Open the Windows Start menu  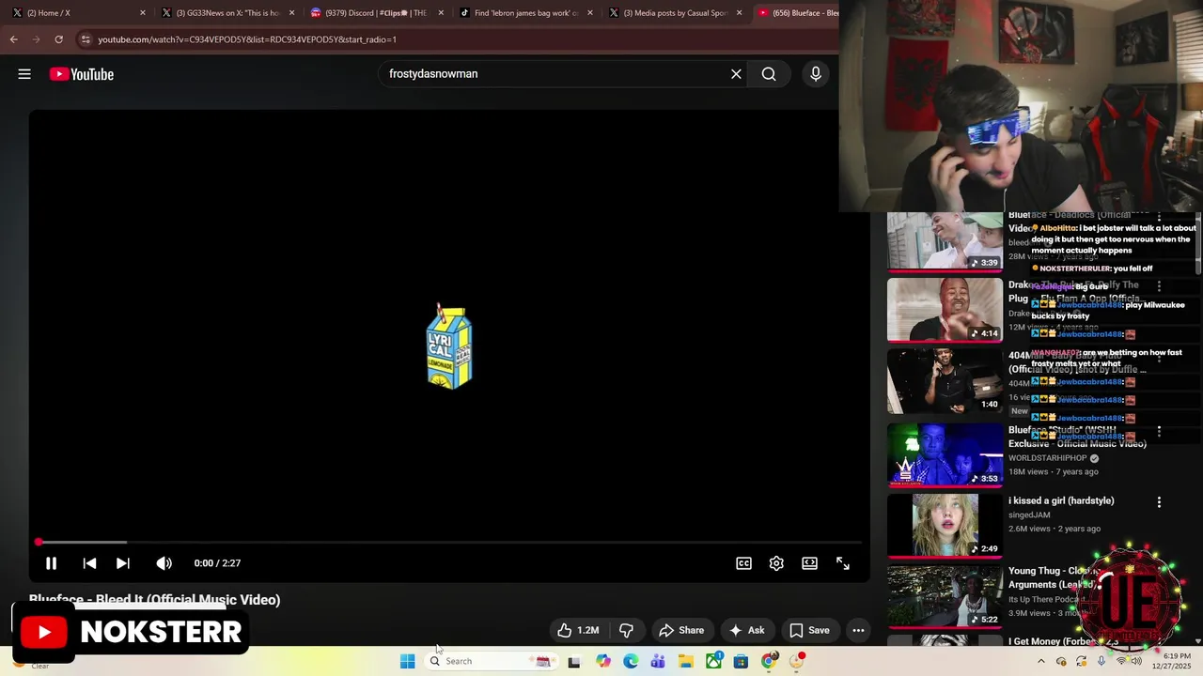click(x=407, y=661)
